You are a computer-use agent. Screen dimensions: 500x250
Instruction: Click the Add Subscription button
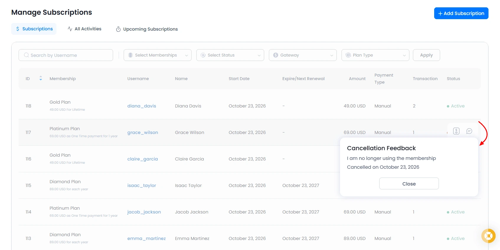461,13
